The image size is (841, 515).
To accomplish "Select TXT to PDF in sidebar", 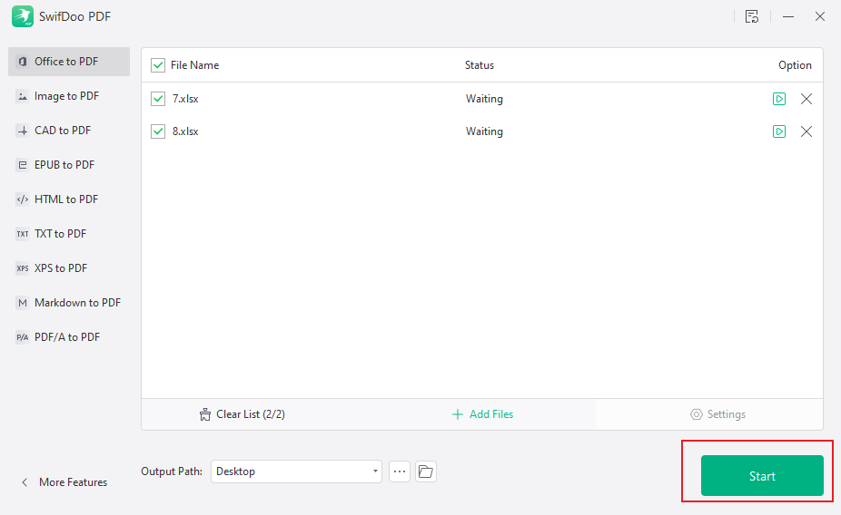I will coord(69,233).
